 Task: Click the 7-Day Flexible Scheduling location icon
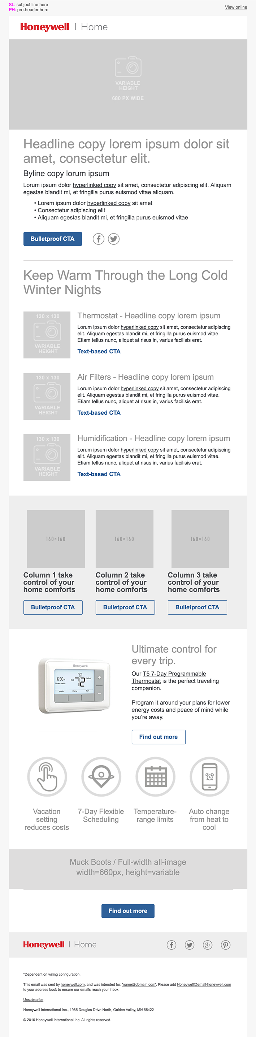(x=101, y=776)
